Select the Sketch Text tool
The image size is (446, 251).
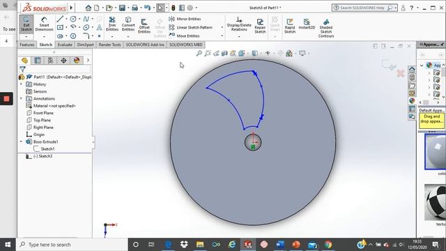pyautogui.click(x=99, y=27)
